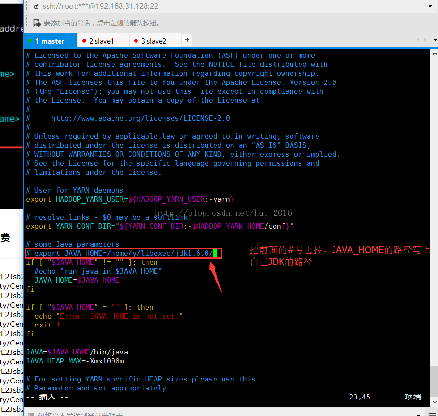The width and height of the screenshot is (438, 416).
Task: Click the apache.org LICENSE-2.0 URL in the terminal
Action: 140,118
